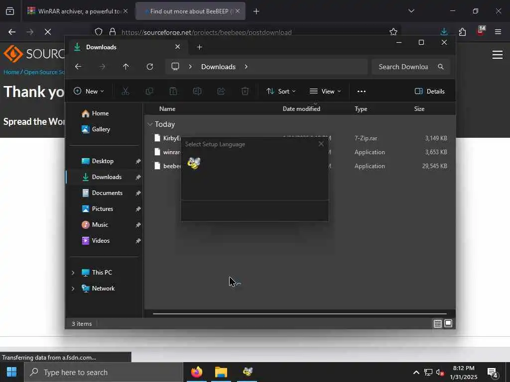Click the Date modified column header
The height and width of the screenshot is (382, 510).
(301, 109)
